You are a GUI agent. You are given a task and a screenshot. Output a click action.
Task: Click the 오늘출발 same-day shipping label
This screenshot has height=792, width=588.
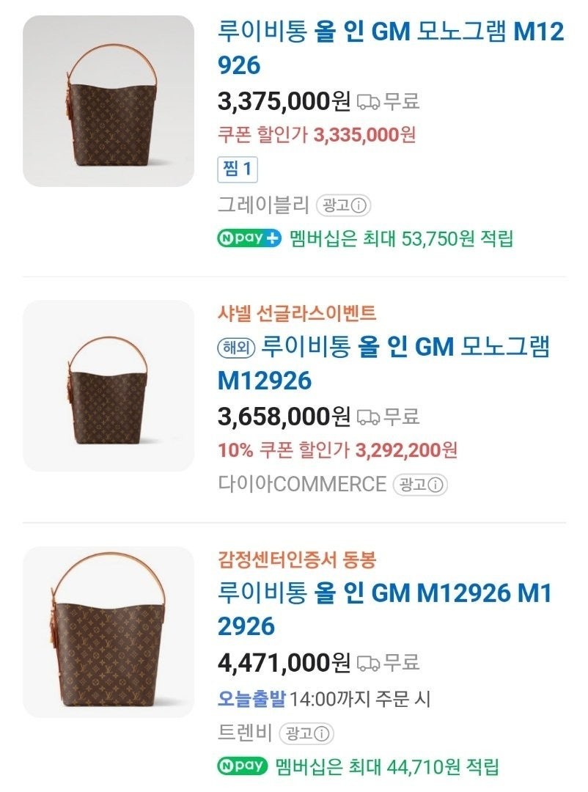pos(251,699)
